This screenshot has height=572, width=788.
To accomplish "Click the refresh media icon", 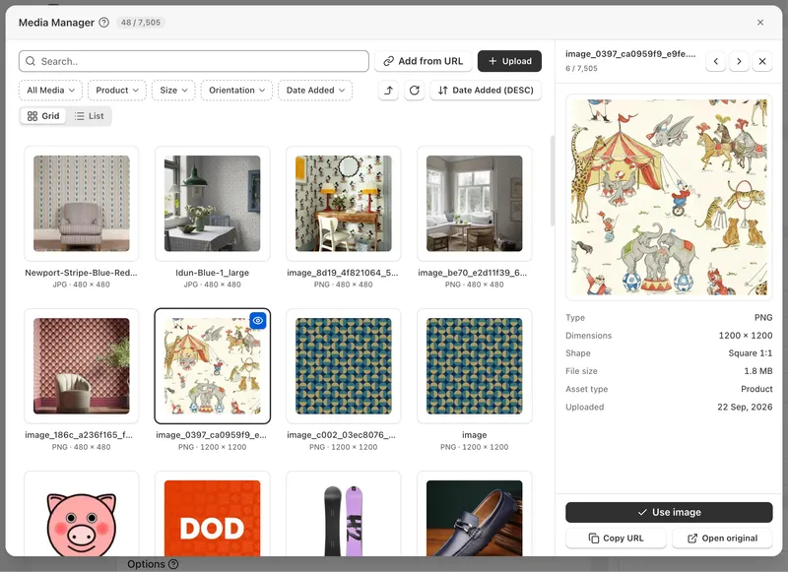I will [414, 91].
